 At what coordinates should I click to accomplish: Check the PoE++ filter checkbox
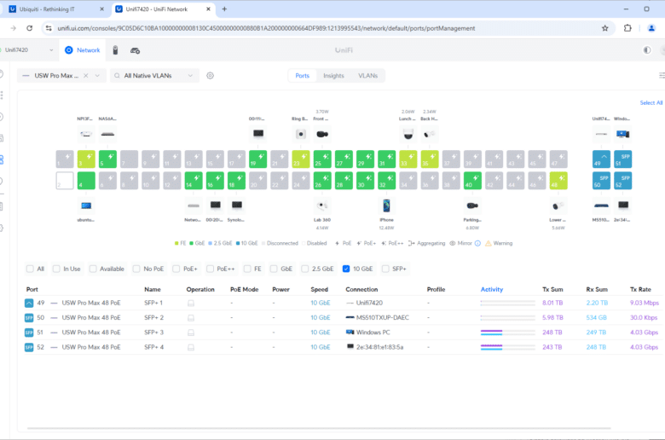point(210,269)
